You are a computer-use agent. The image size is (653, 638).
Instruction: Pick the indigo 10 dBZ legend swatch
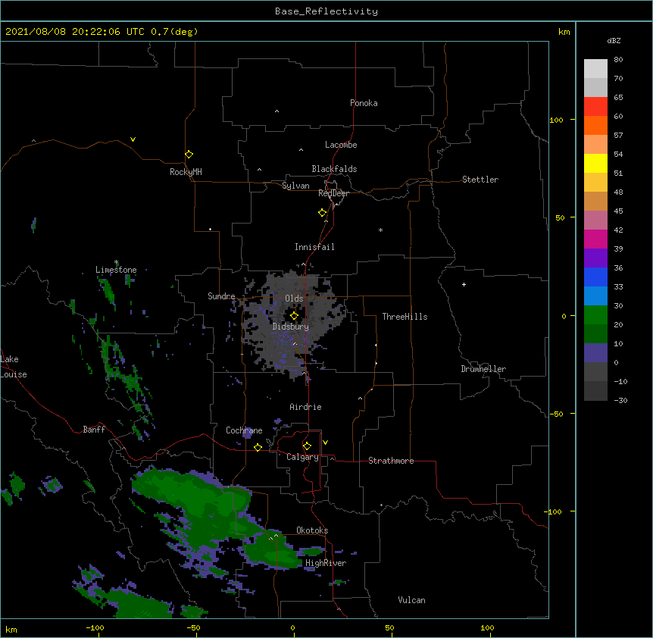tap(595, 353)
